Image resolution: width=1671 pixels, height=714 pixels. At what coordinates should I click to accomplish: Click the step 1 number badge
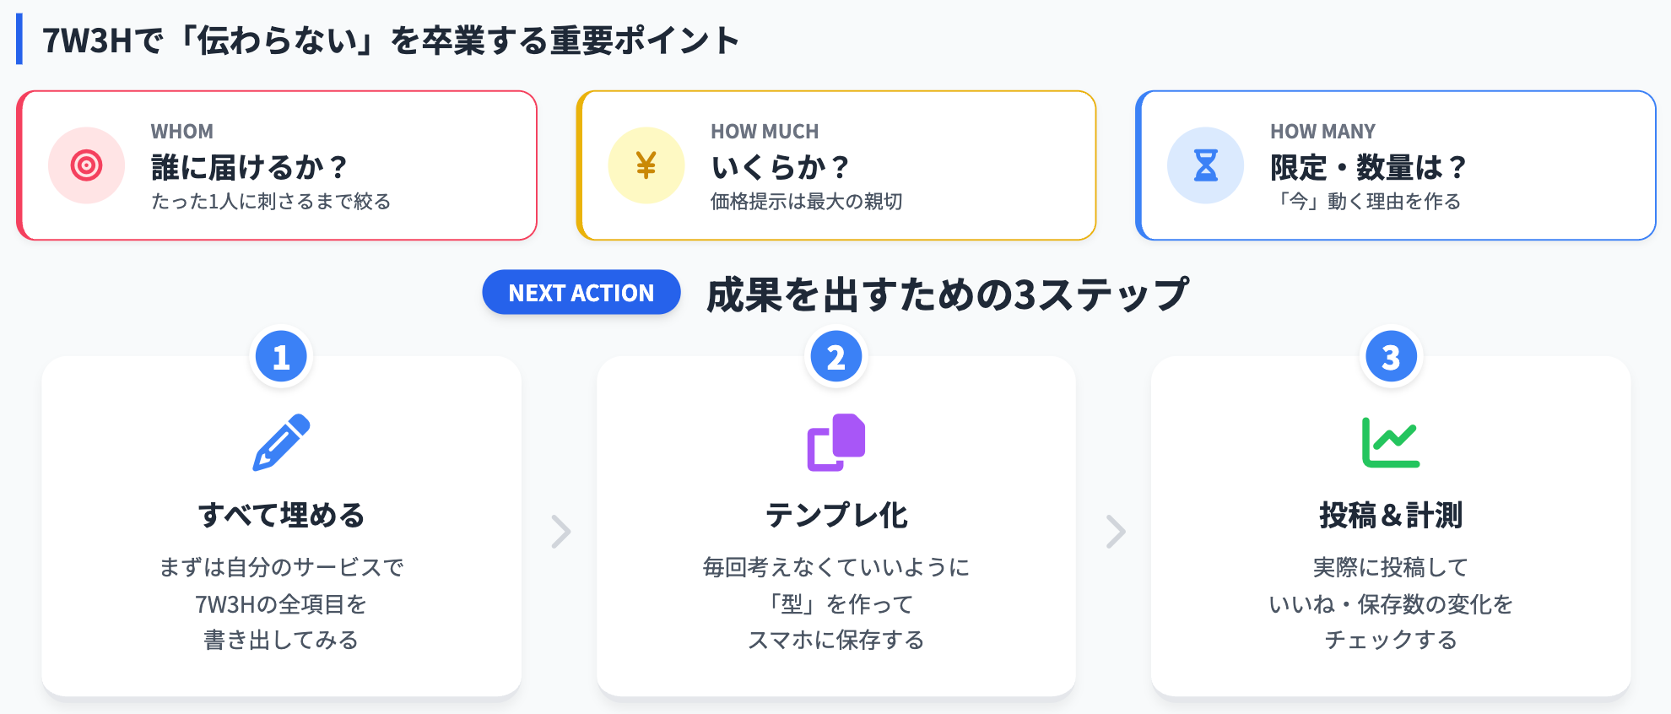(281, 357)
